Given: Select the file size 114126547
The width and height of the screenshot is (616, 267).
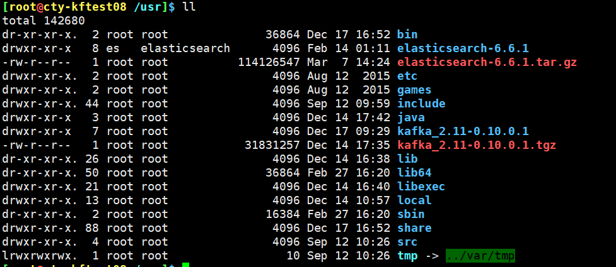Looking at the screenshot, I should (269, 62).
